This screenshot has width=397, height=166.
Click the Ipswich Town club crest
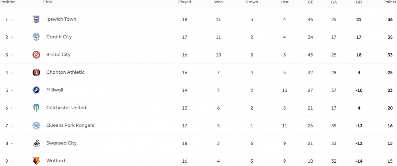[36, 20]
